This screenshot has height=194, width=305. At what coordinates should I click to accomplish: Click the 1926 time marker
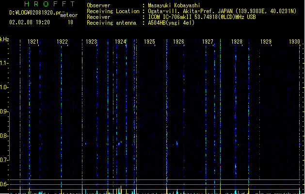(x=178, y=42)
